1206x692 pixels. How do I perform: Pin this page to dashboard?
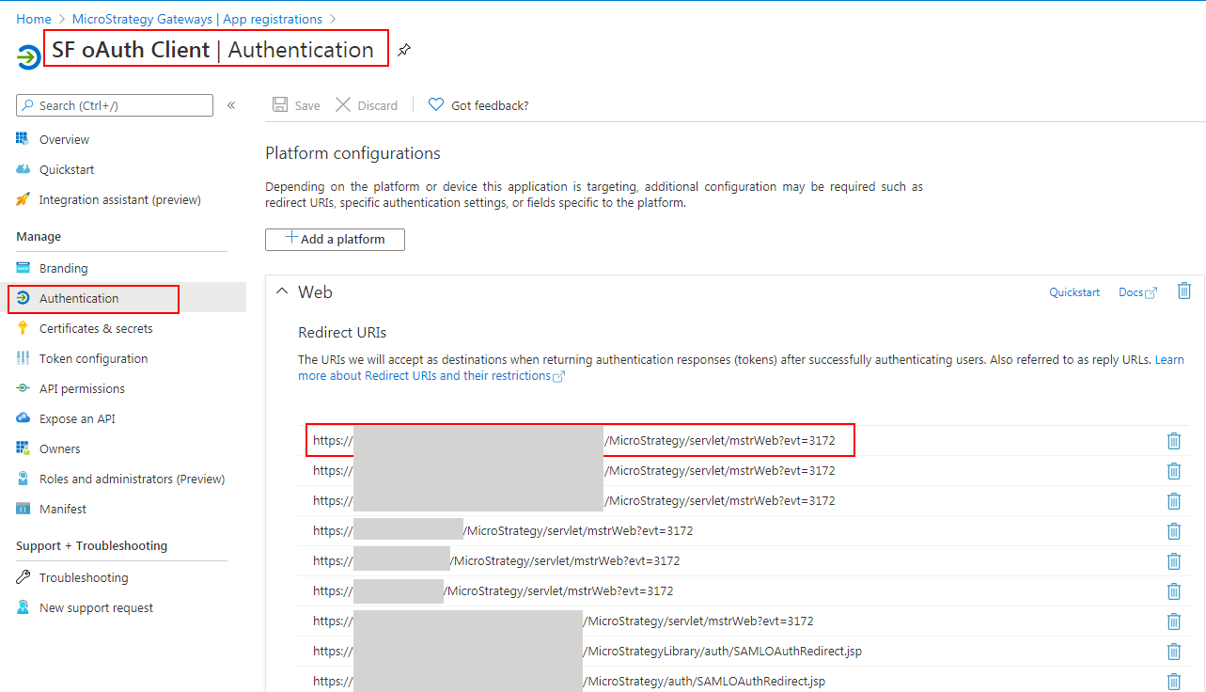[x=404, y=51]
